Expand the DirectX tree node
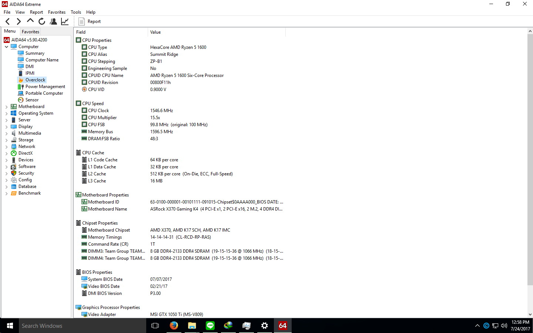 pyautogui.click(x=6, y=154)
